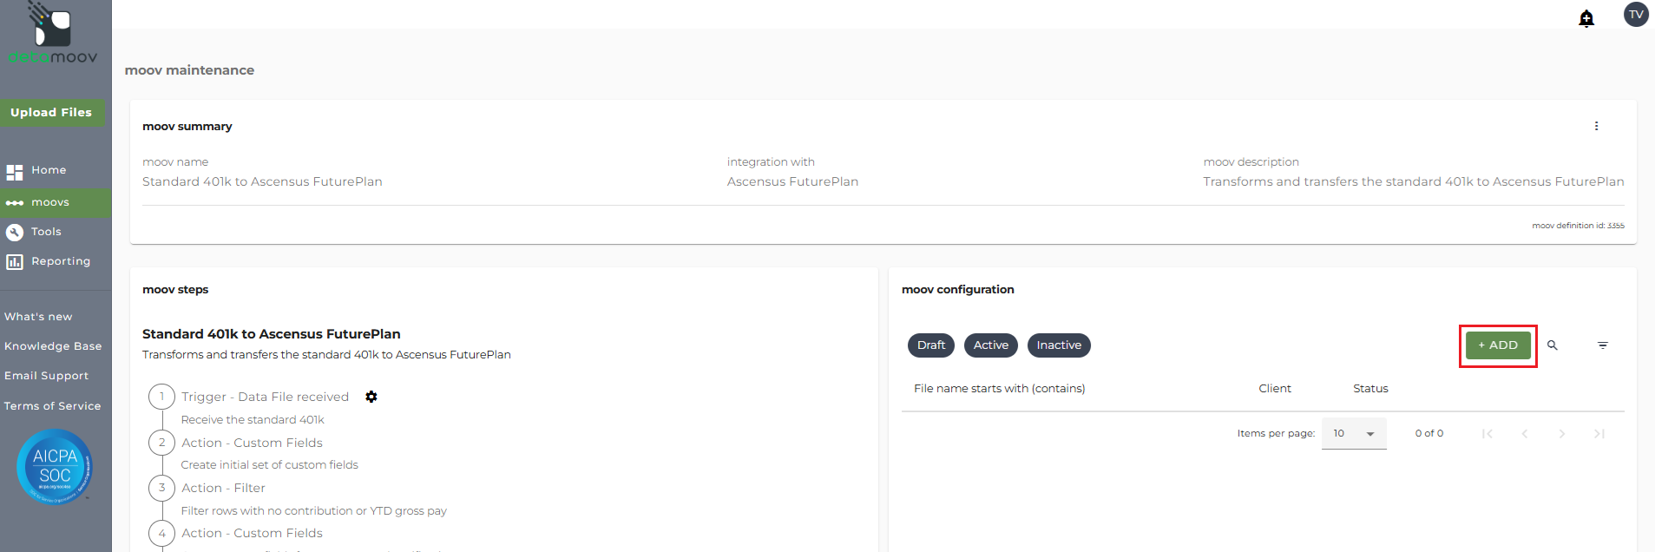Select step 3 circle in moov steps
This screenshot has width=1655, height=552.
coord(161,488)
